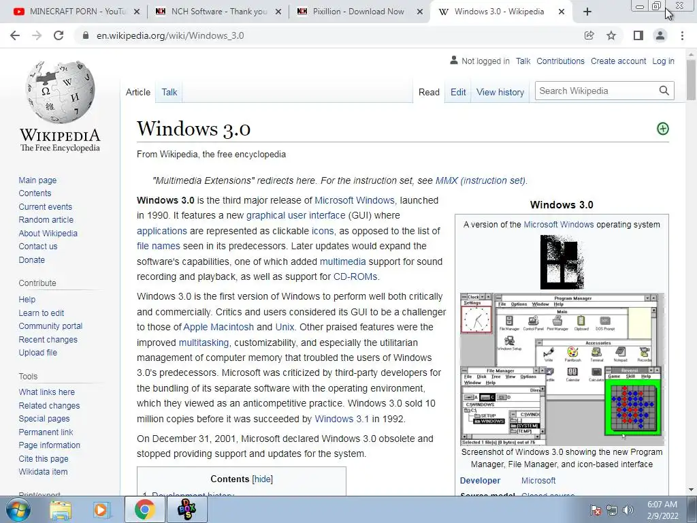The height and width of the screenshot is (523, 697).
Task: Click Wikidata item link
Action: tap(43, 471)
